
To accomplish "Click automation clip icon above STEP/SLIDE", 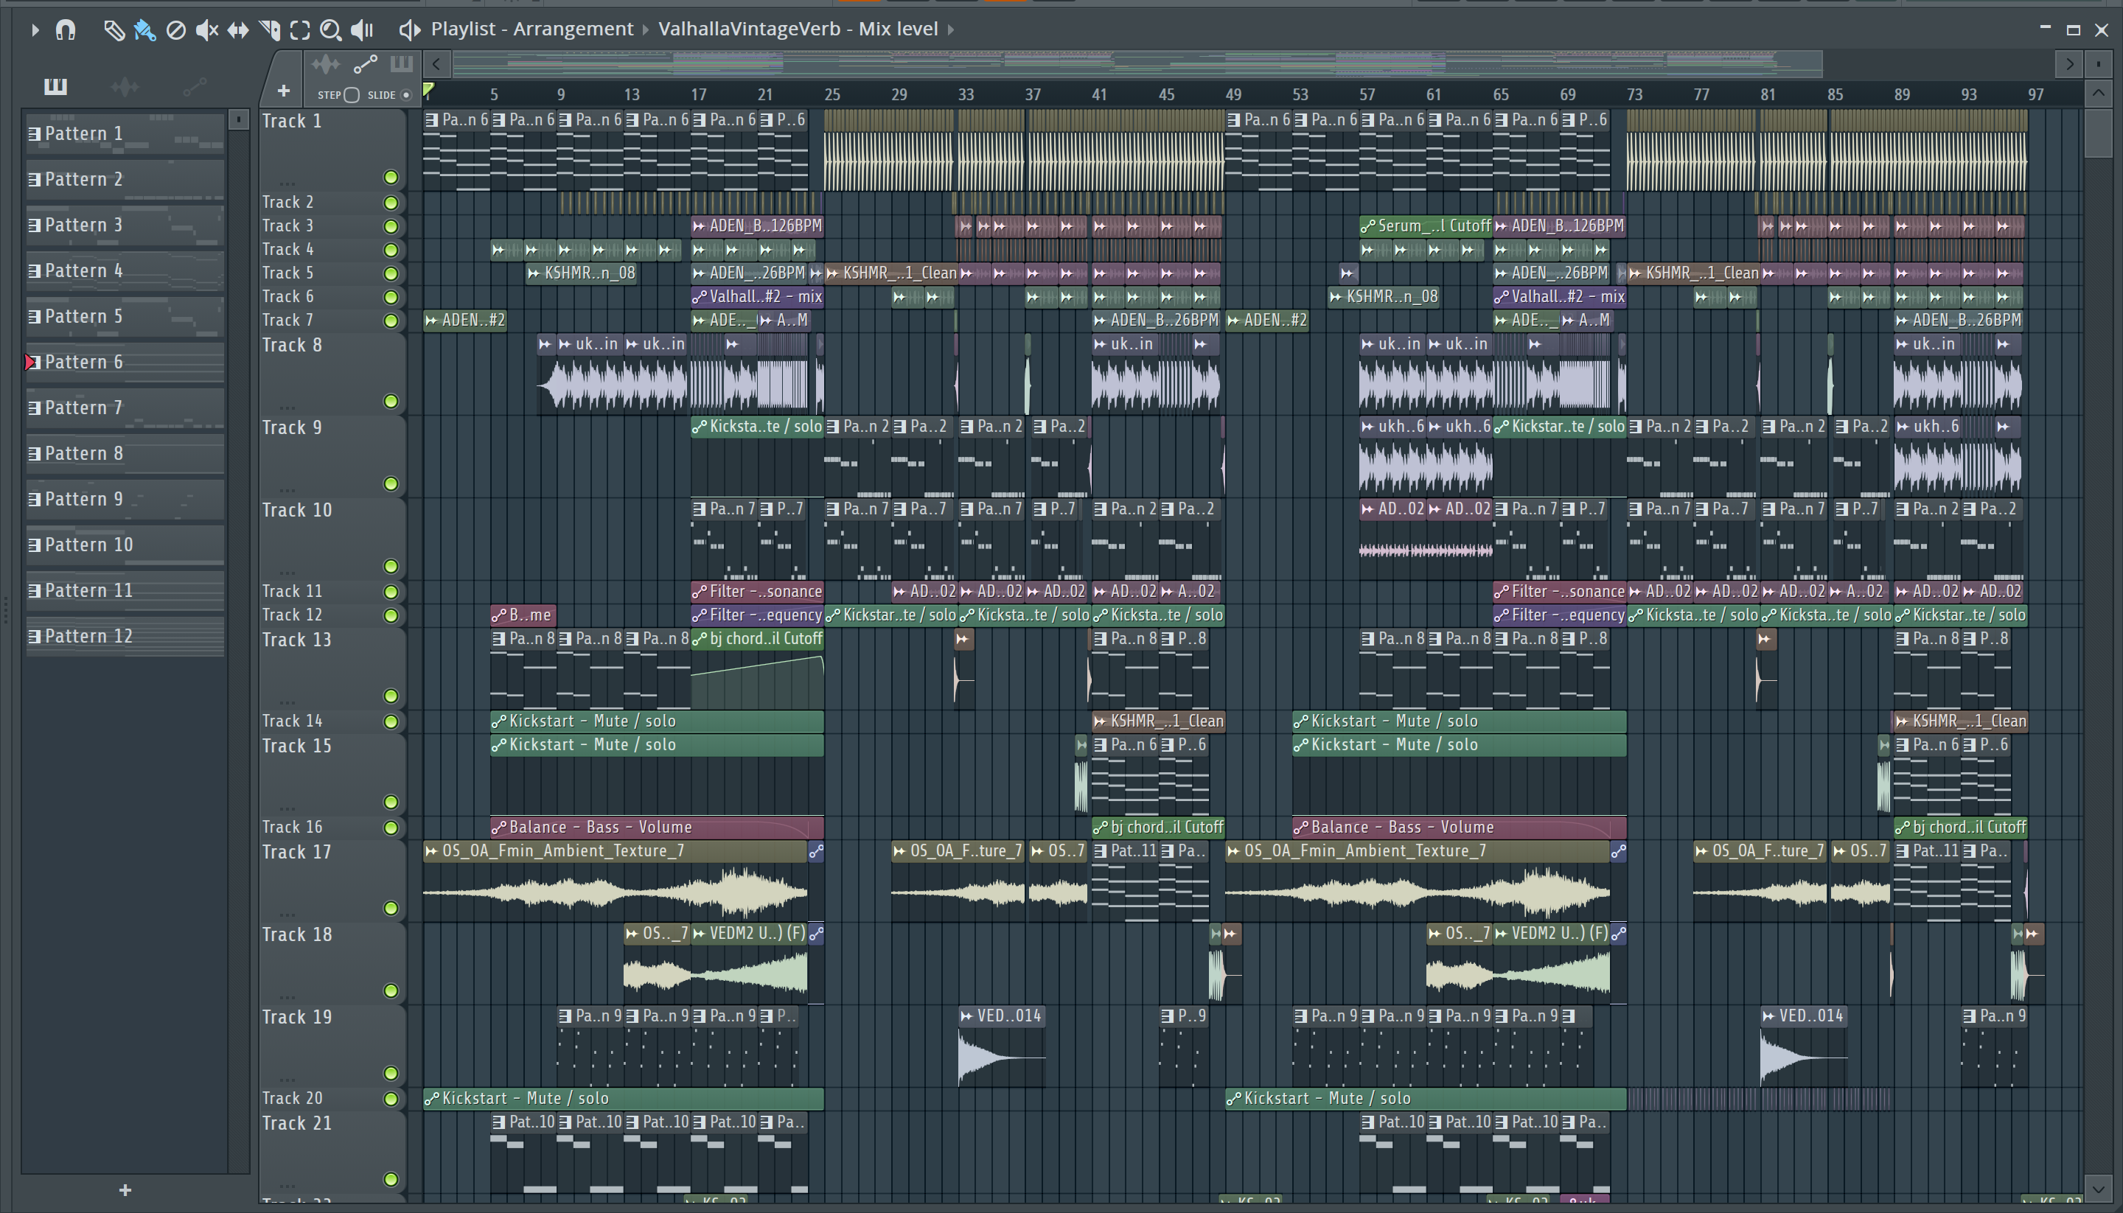I will [366, 64].
